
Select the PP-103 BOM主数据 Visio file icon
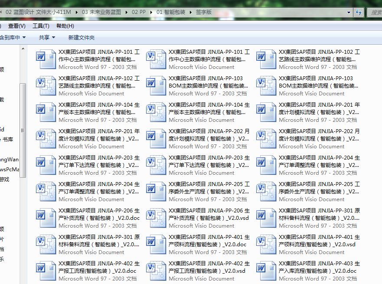[266, 86]
